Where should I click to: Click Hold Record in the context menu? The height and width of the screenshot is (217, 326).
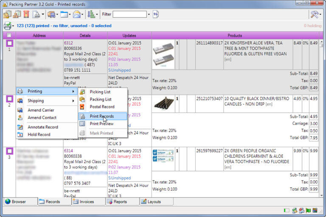click(x=39, y=135)
